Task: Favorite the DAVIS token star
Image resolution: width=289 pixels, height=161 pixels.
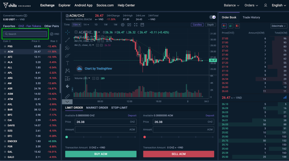Action: [5, 125]
